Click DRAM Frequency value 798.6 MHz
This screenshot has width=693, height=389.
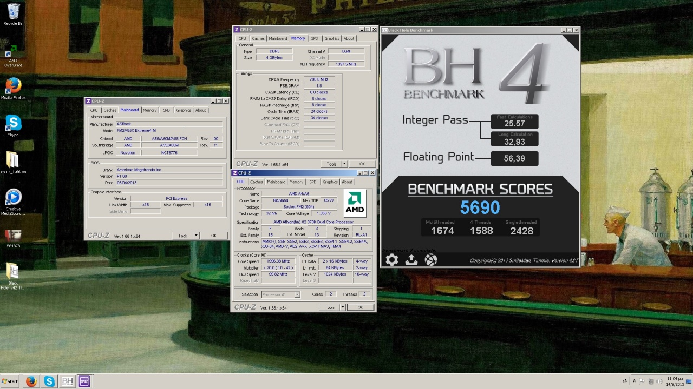tap(319, 79)
